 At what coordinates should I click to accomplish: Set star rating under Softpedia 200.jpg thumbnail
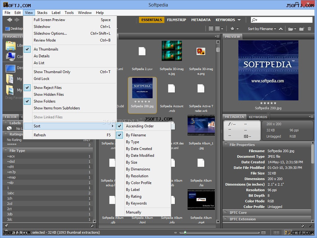point(142,101)
